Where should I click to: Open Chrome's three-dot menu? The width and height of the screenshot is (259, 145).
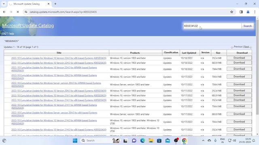tap(255, 12)
